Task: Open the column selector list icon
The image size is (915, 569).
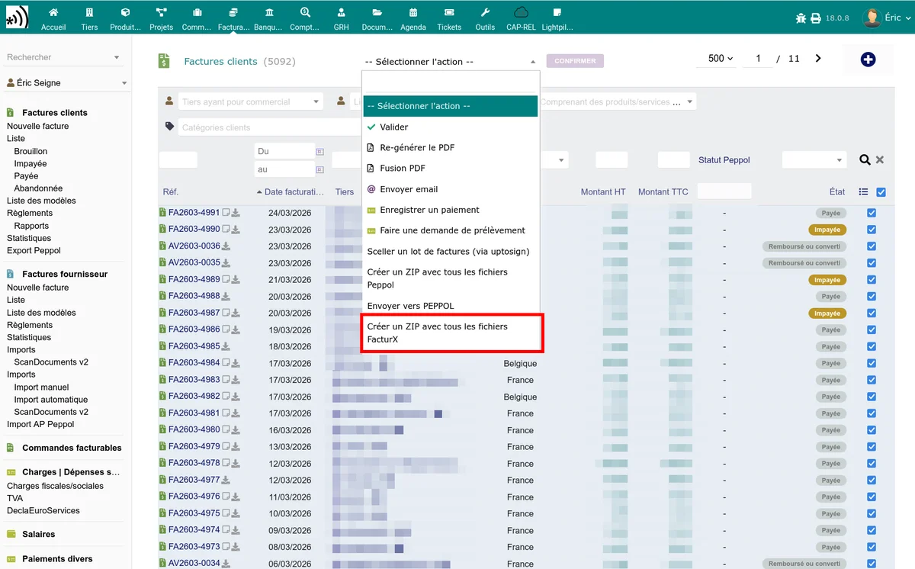Action: [863, 192]
